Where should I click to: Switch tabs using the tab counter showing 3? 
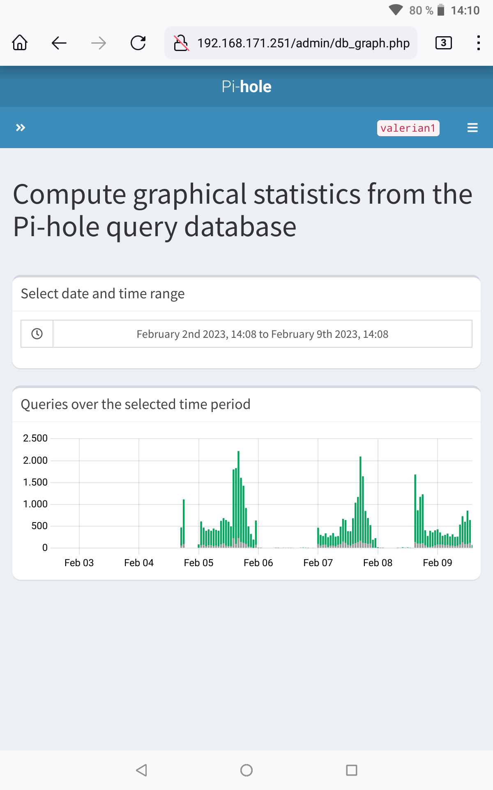(443, 43)
